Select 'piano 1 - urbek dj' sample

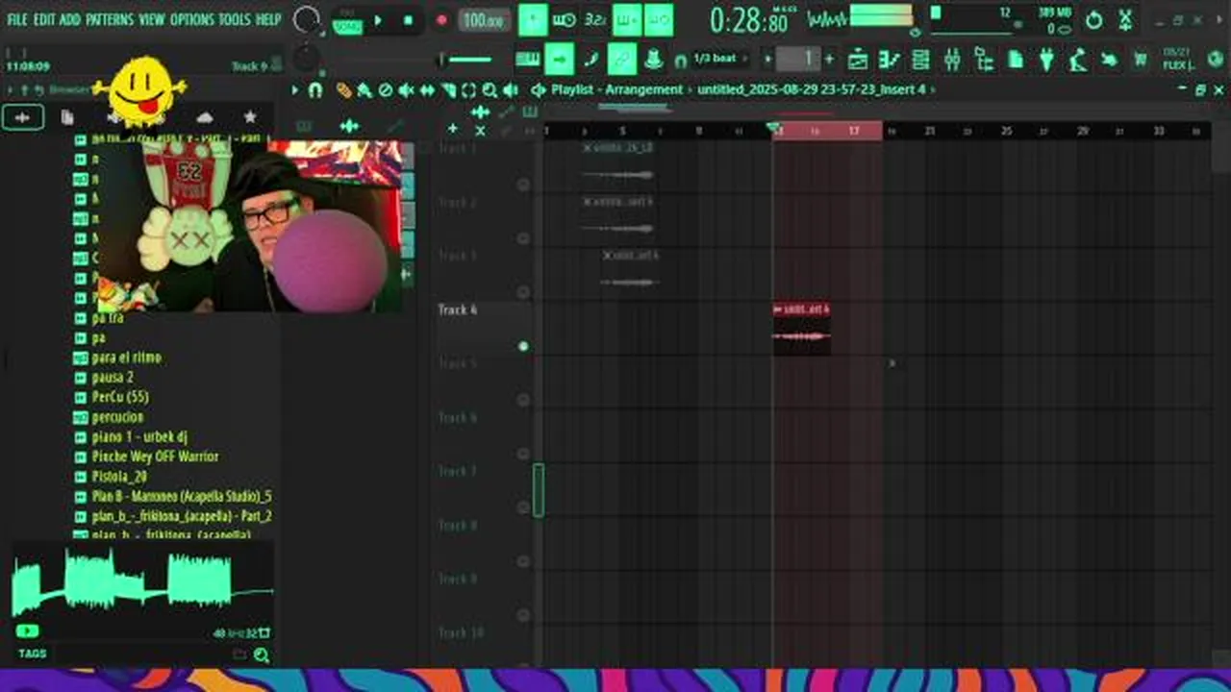tap(139, 436)
